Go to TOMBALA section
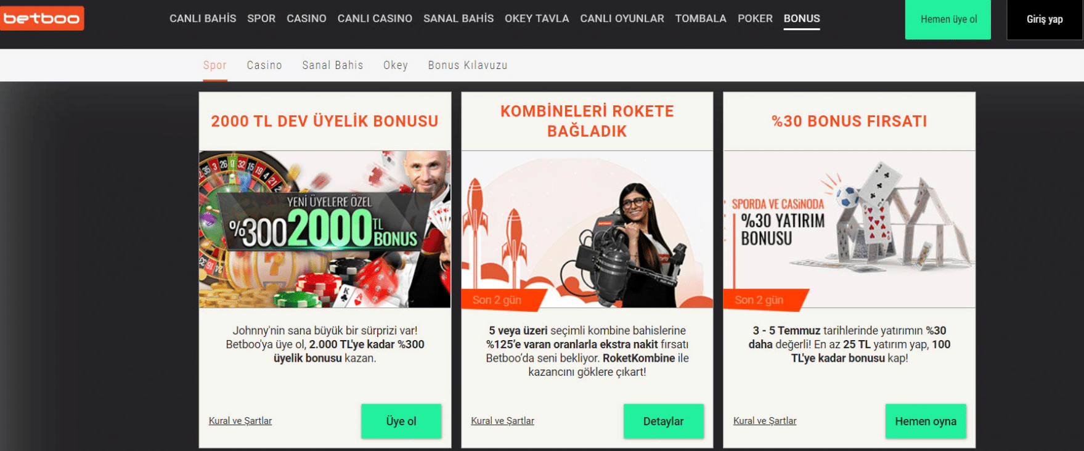The width and height of the screenshot is (1084, 451). click(x=701, y=18)
